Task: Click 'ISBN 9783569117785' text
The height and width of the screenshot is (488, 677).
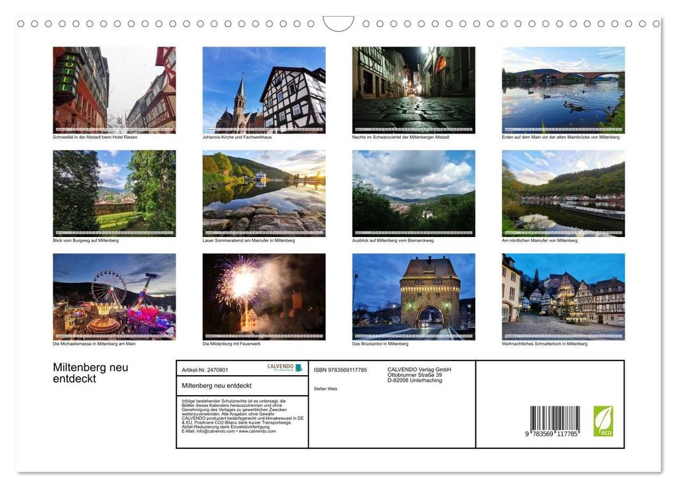Action: pyautogui.click(x=340, y=370)
